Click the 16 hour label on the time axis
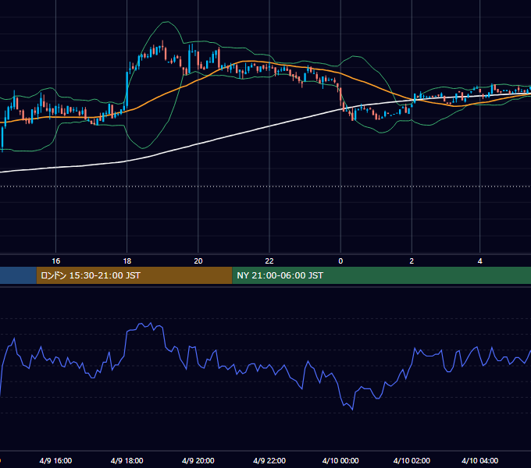Viewport: 531px width, 468px height. click(56, 261)
